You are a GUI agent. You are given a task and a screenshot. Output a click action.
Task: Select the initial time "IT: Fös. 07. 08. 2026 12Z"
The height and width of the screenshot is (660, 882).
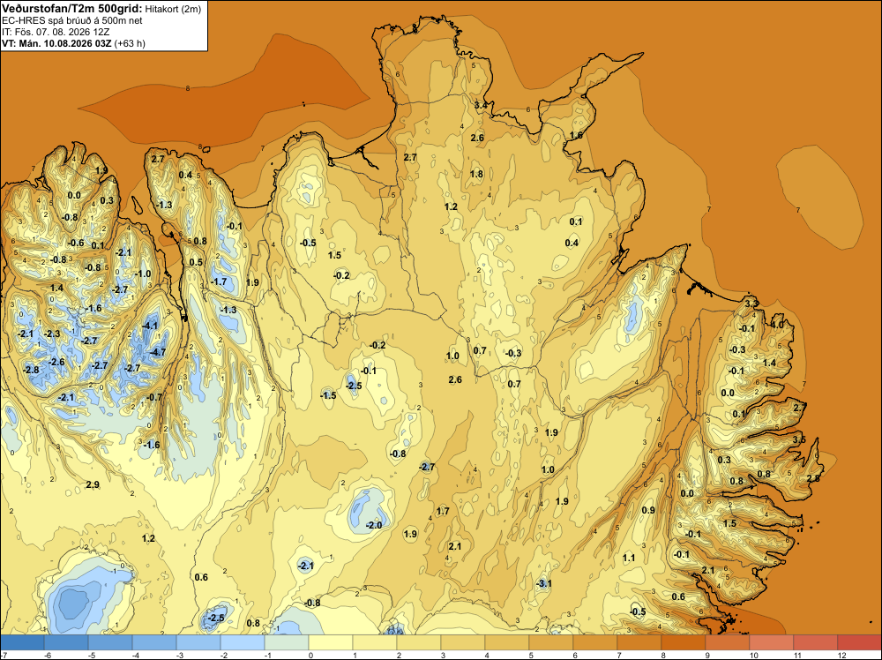(x=56, y=32)
